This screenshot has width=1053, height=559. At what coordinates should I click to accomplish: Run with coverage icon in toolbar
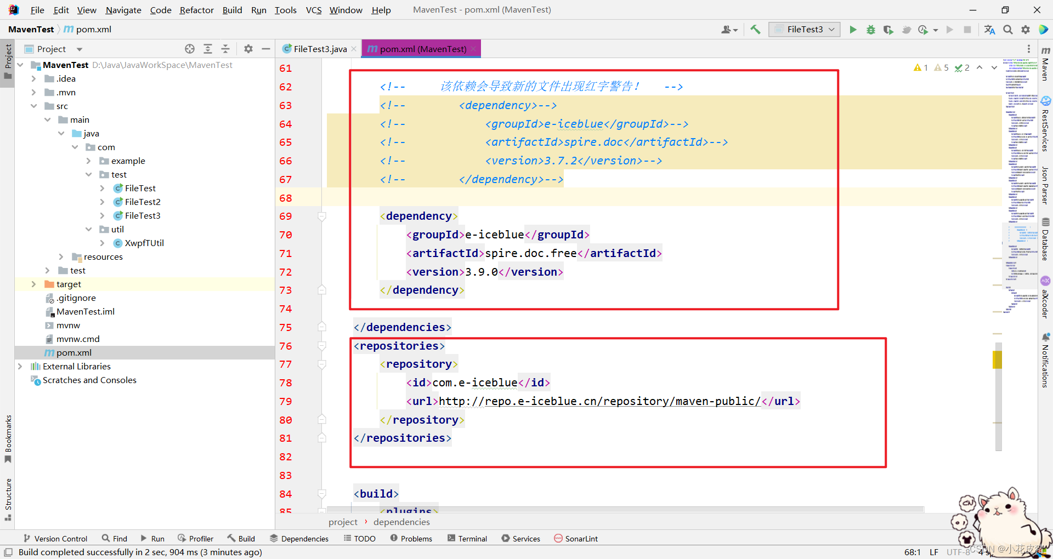point(888,30)
